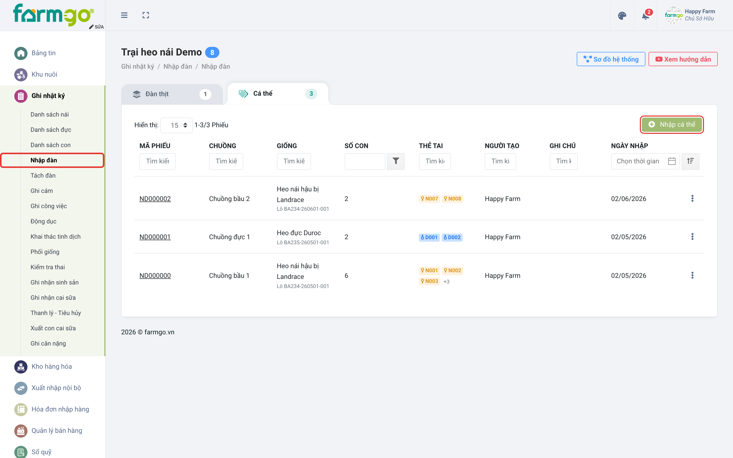The image size is (733, 458).
Task: Open Happy Farm user profile menu
Action: 690,15
